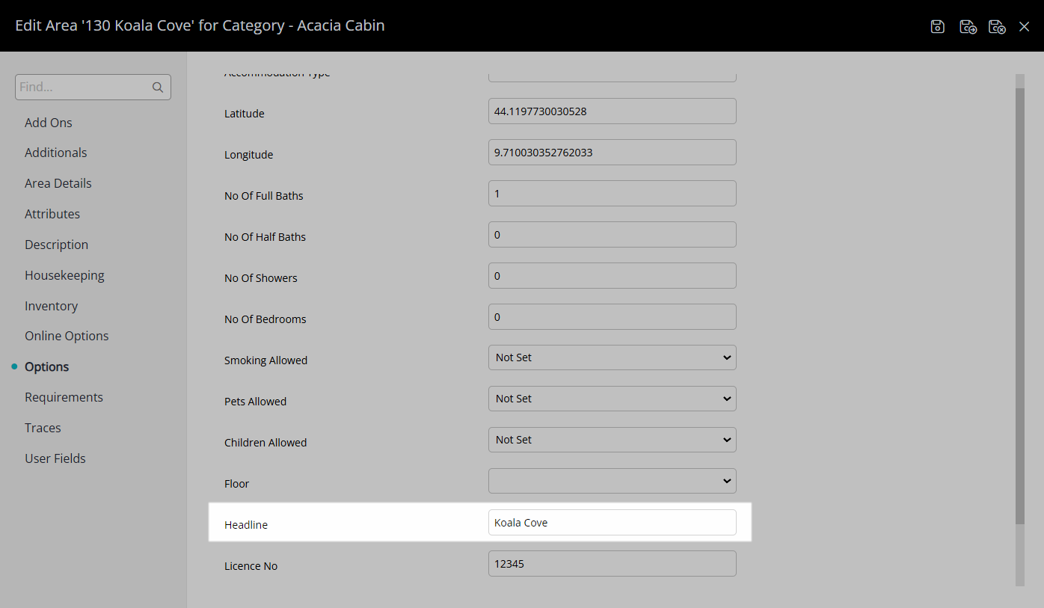Open the Requirements section

pos(64,397)
